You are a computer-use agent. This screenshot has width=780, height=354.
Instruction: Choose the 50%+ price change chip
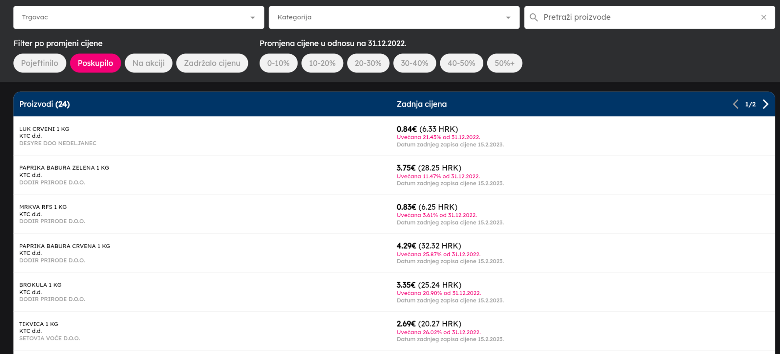[x=504, y=63]
